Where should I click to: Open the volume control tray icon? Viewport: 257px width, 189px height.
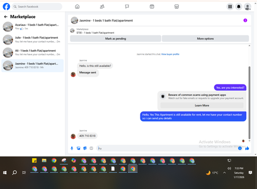[x=229, y=169]
